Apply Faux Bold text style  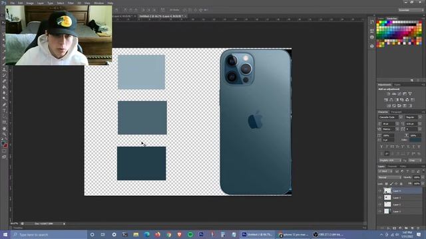[381, 147]
